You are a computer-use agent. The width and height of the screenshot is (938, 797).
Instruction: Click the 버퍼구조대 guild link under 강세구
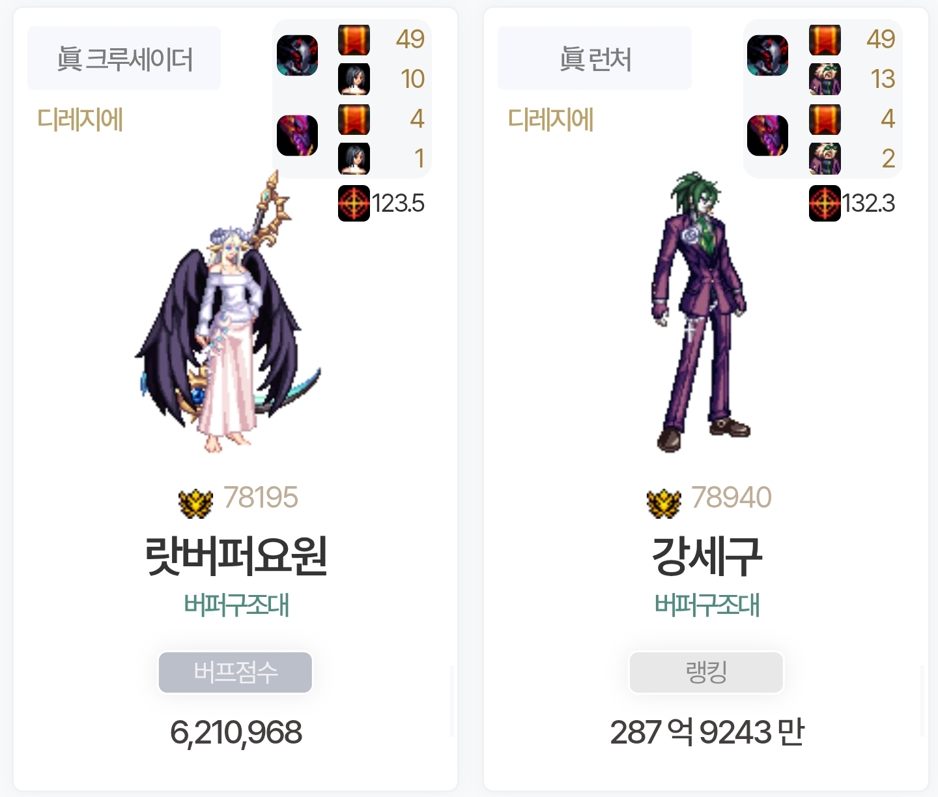pos(707,605)
